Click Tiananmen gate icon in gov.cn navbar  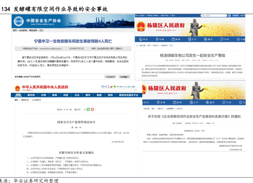tap(18, 95)
